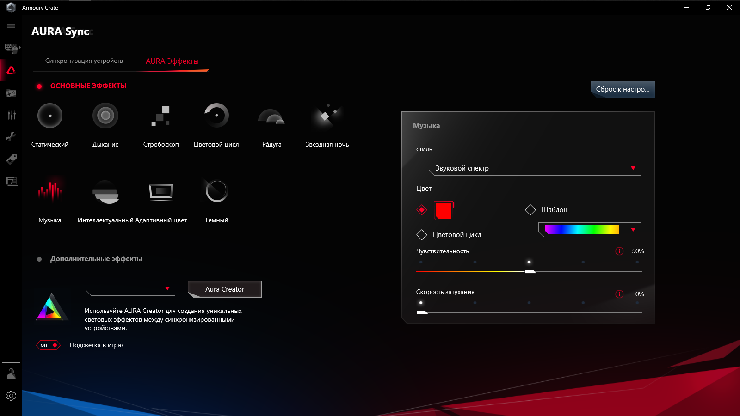Open the Aura Sync triangle sidebar icon
The width and height of the screenshot is (740, 416).
point(11,70)
